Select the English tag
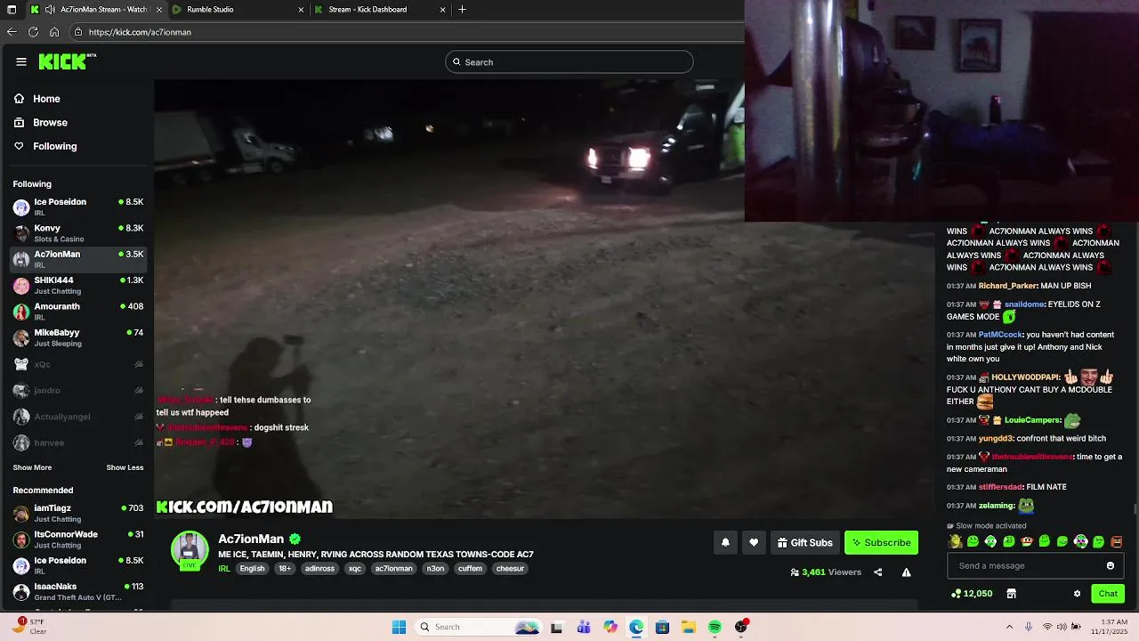Viewport: 1139px width, 641px height. point(252,569)
